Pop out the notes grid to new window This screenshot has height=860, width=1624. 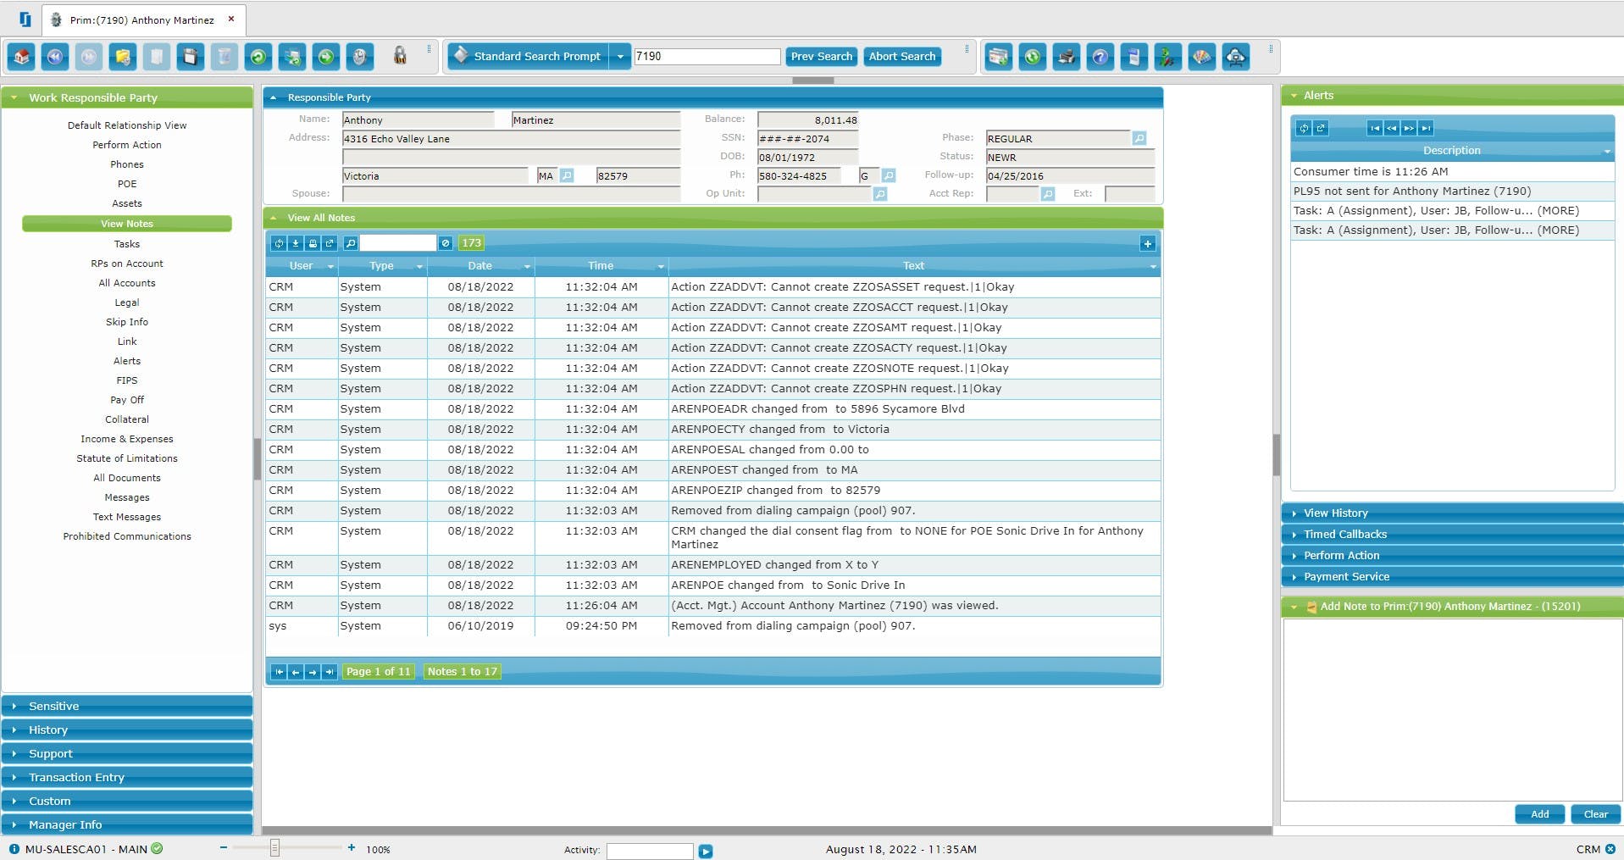coord(330,243)
